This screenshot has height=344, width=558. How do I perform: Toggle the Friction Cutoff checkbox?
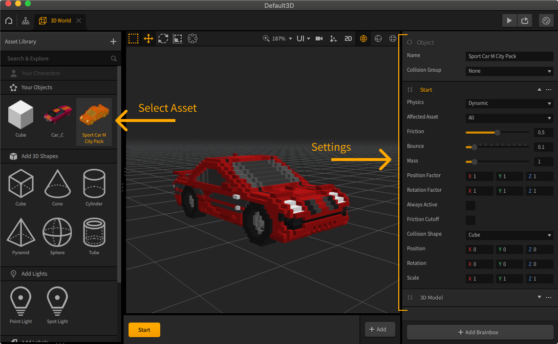click(471, 220)
